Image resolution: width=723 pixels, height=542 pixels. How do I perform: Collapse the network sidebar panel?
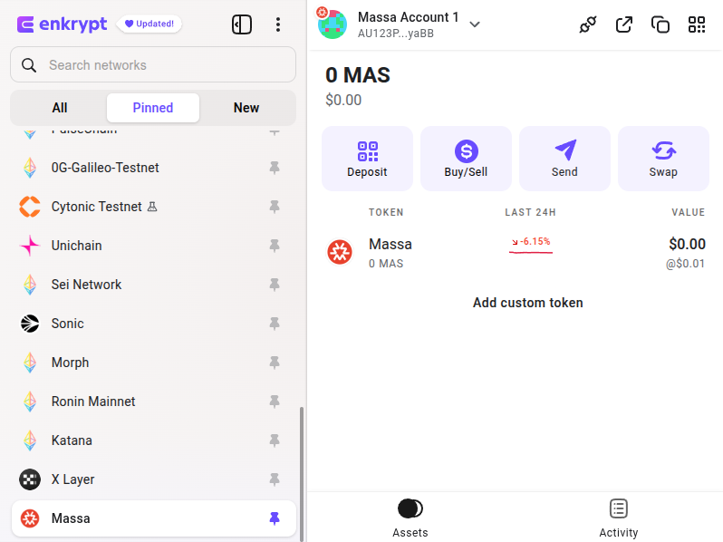pyautogui.click(x=242, y=24)
